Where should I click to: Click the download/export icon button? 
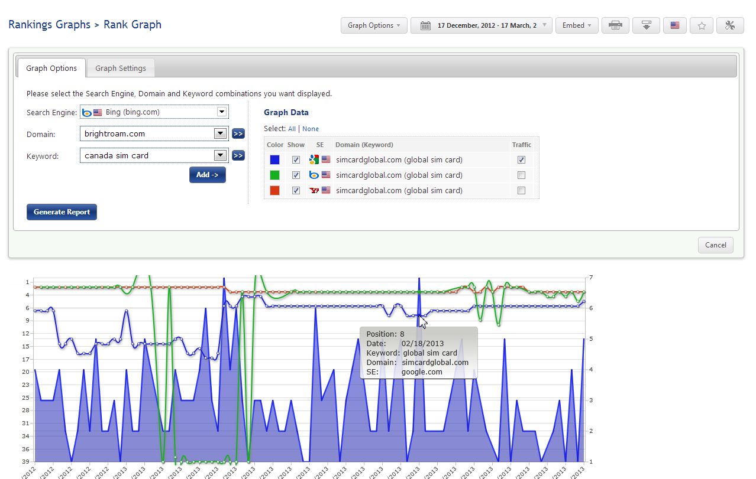pyautogui.click(x=646, y=25)
